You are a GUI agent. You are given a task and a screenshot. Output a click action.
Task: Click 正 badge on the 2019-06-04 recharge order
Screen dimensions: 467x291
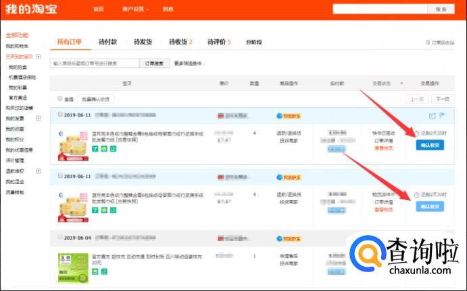point(104,271)
